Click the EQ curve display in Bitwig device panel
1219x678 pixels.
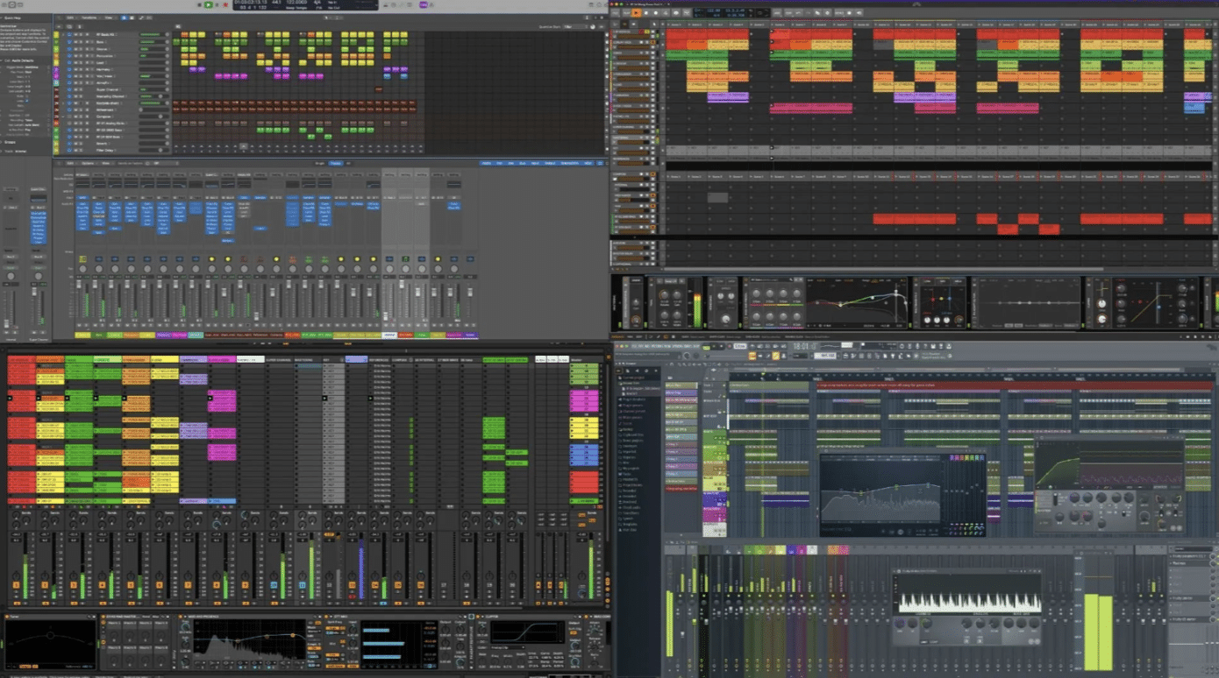pyautogui.click(x=855, y=303)
